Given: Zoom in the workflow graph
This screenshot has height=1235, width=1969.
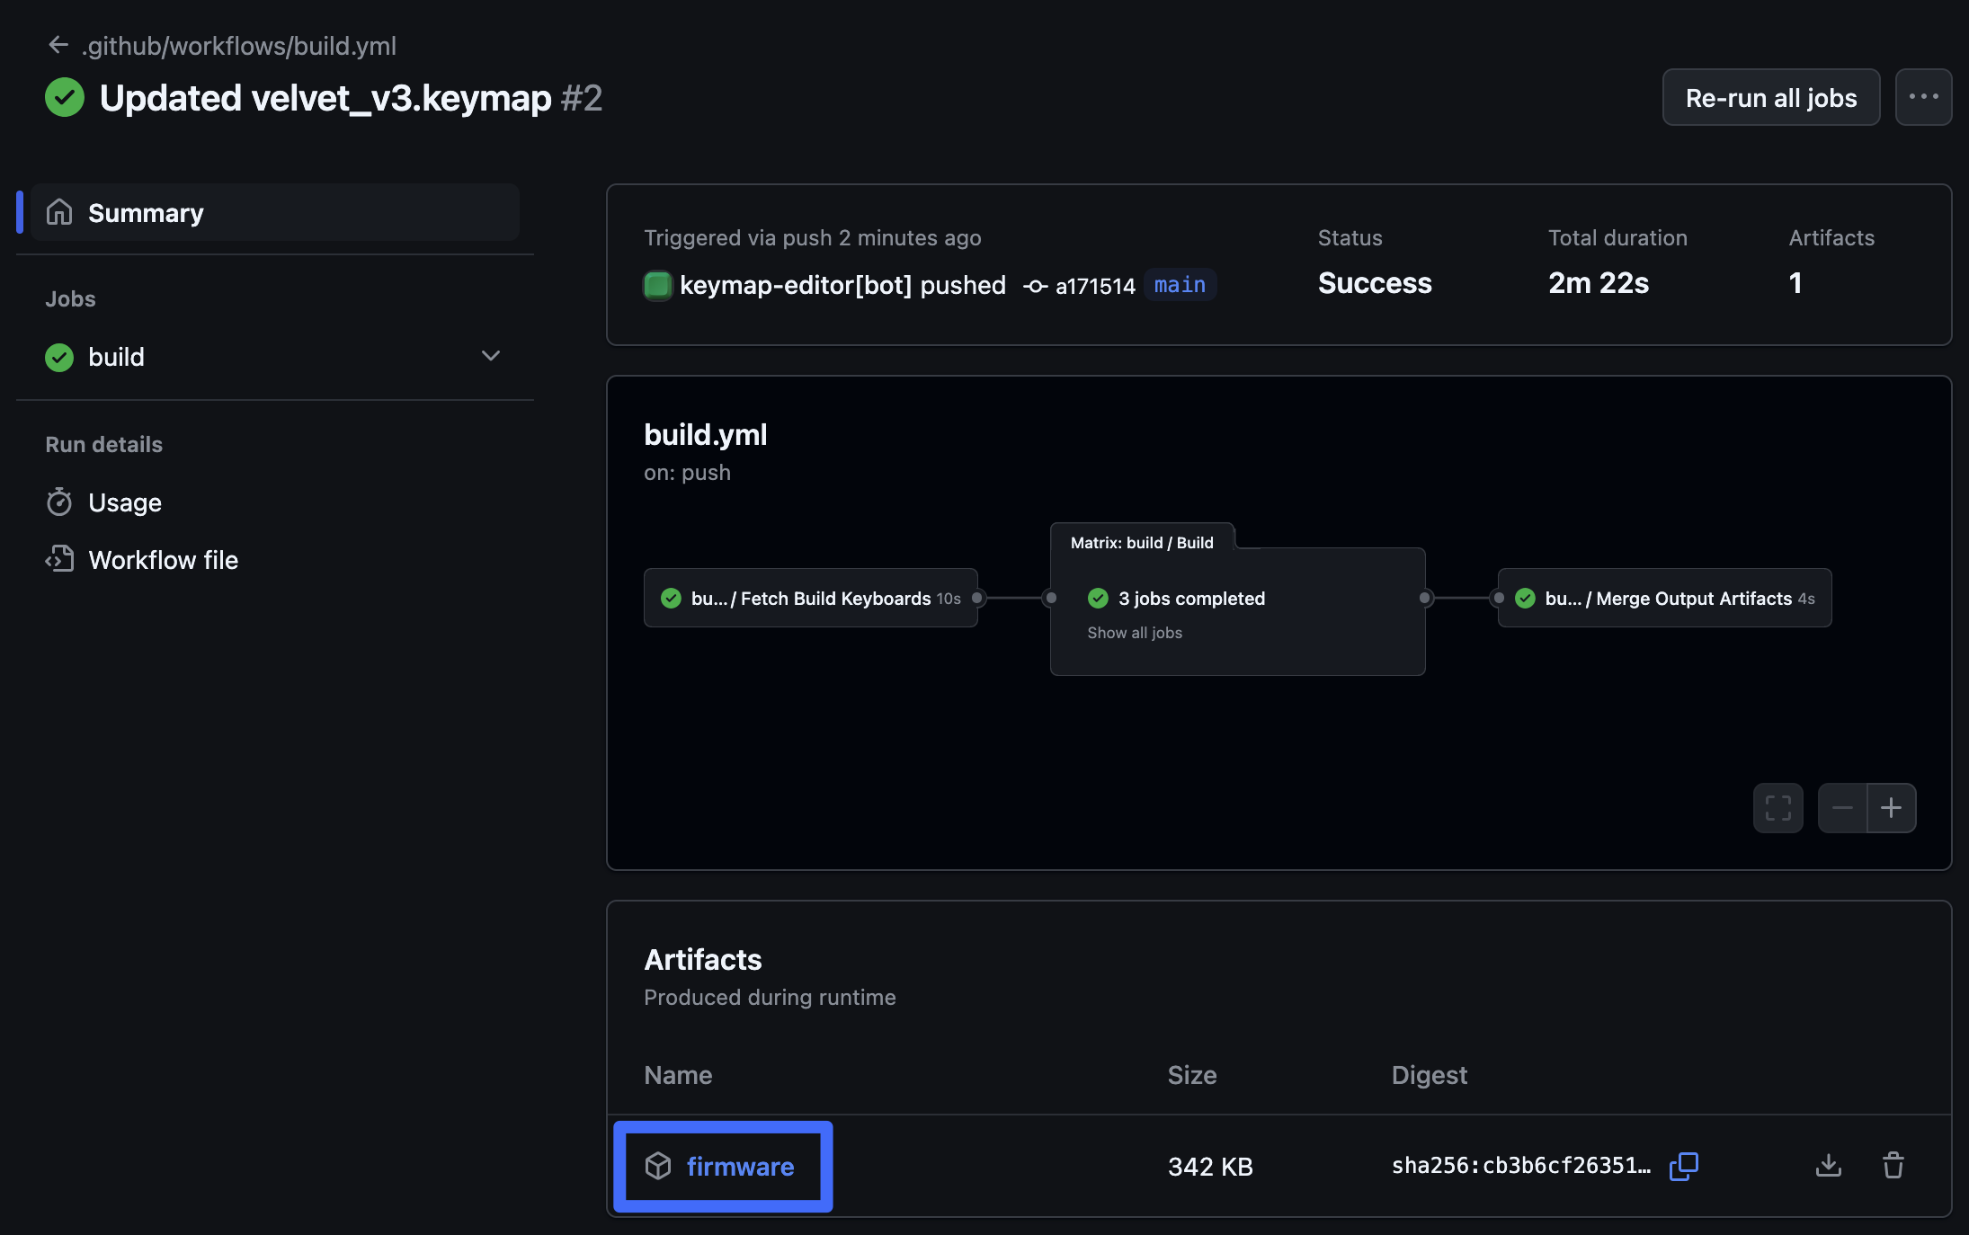Looking at the screenshot, I should 1891,808.
